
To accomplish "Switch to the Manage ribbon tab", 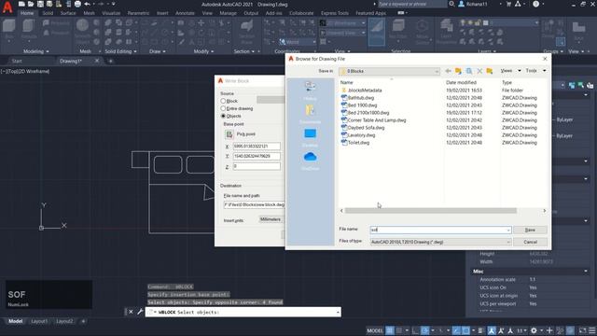I will click(x=228, y=13).
